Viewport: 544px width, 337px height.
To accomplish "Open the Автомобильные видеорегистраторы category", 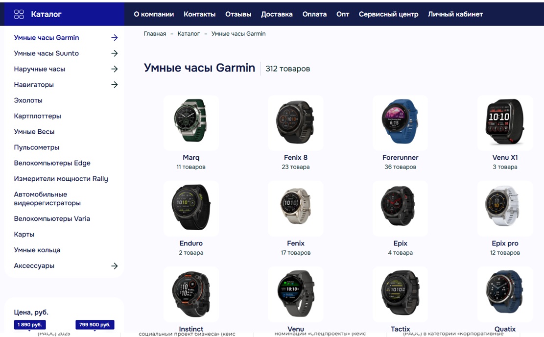I will pyautogui.click(x=47, y=198).
